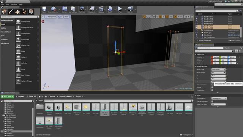This screenshot has width=243, height=137.
Task: Click the Add New button
Action: tap(8, 97)
